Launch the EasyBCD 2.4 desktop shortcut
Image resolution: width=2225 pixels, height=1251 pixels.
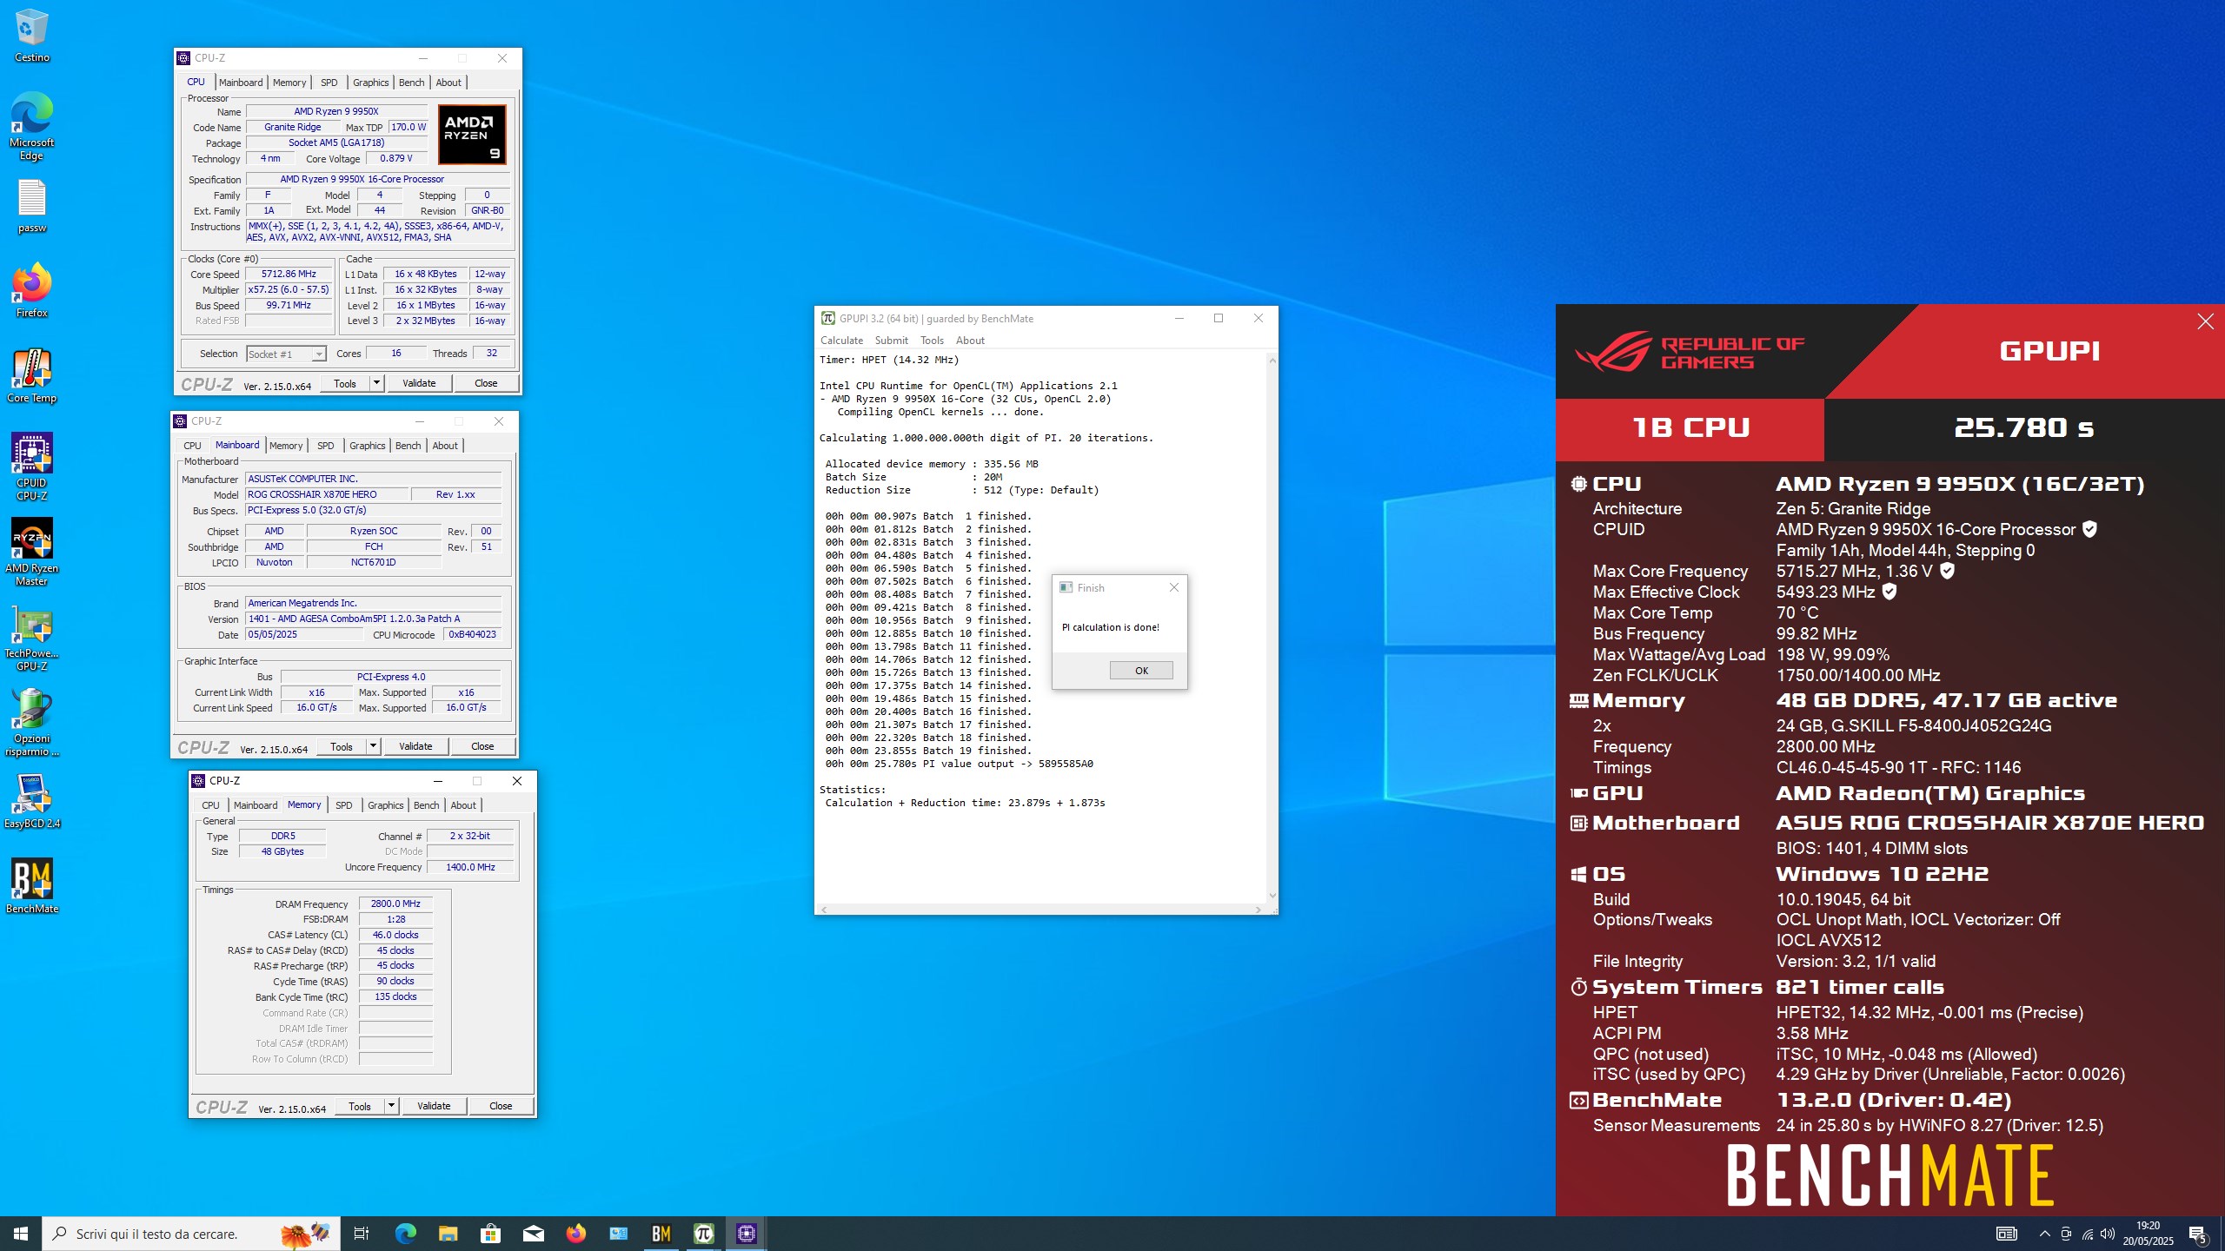31,801
